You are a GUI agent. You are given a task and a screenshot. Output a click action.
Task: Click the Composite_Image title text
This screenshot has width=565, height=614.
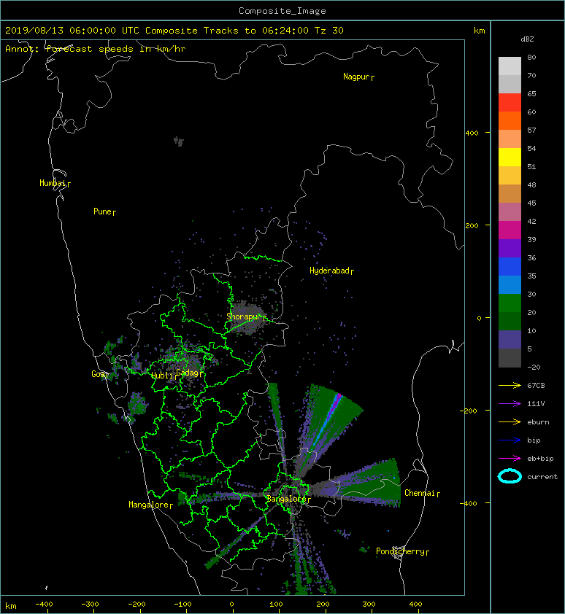282,10
